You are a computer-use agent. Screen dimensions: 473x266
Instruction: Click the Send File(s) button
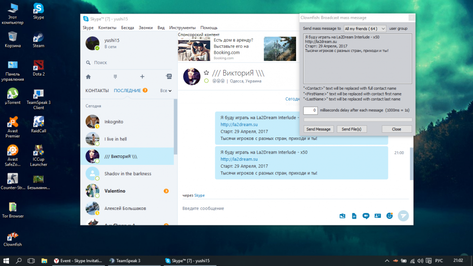pos(351,129)
